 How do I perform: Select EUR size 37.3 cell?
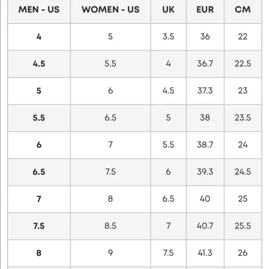pyautogui.click(x=205, y=91)
